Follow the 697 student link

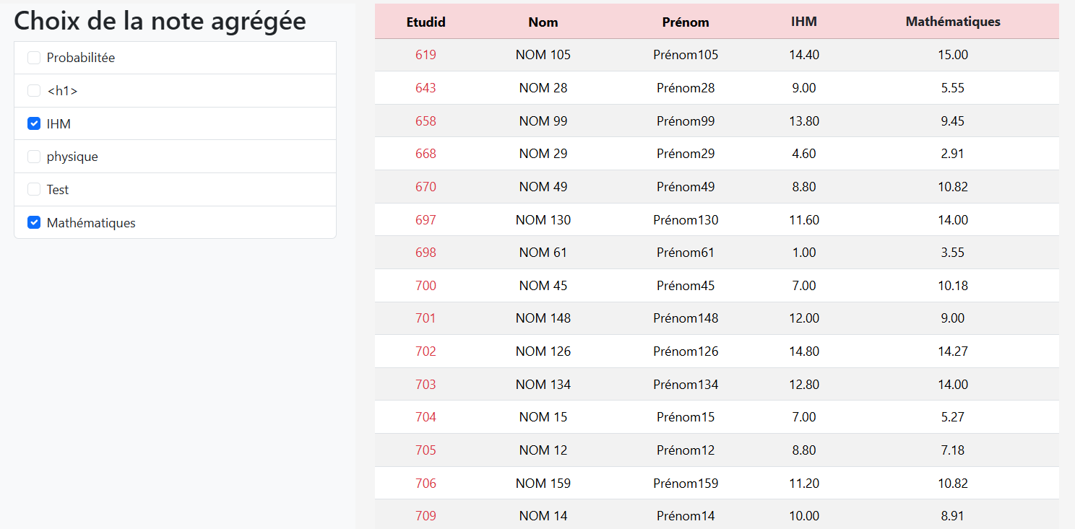(x=426, y=220)
